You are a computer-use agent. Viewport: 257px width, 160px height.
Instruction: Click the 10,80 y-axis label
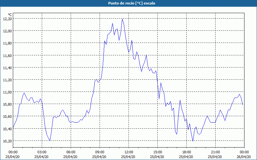(x=7, y=105)
